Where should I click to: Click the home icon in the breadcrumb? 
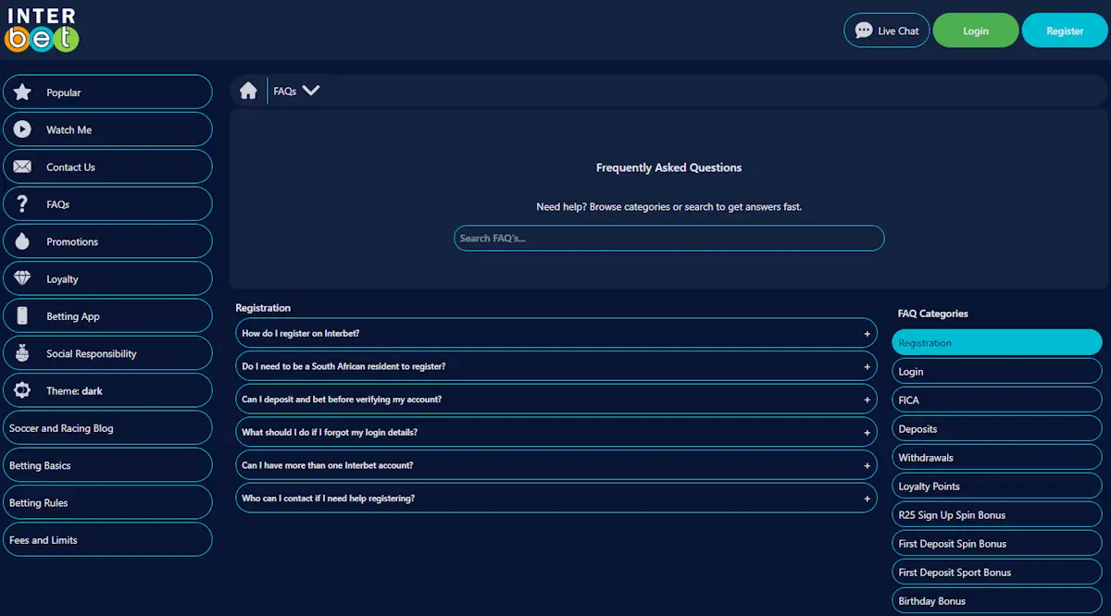coord(248,90)
